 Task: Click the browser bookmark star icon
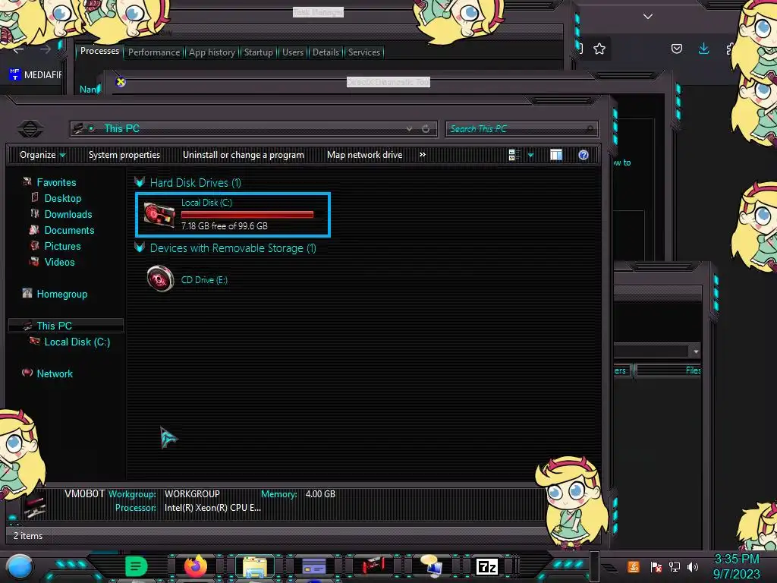599,49
